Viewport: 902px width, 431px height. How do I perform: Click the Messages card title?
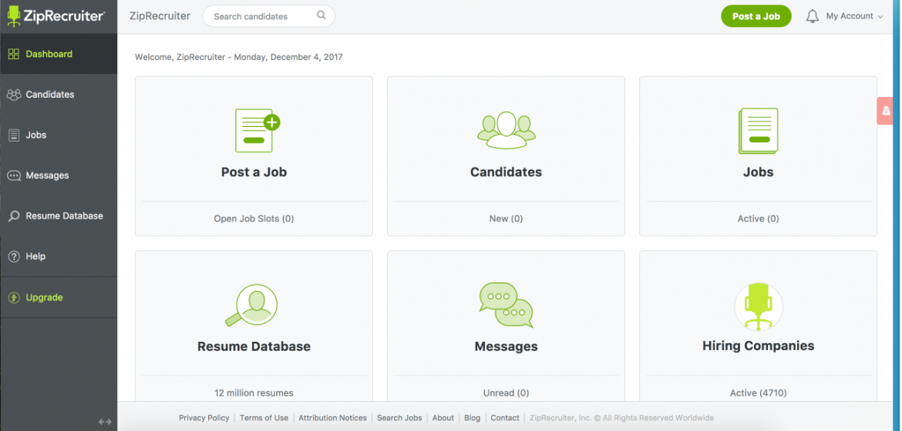507,346
